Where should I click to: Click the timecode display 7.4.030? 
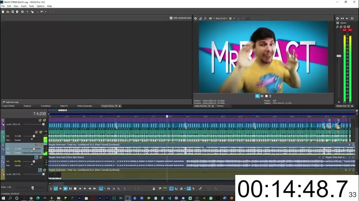[x=39, y=114]
